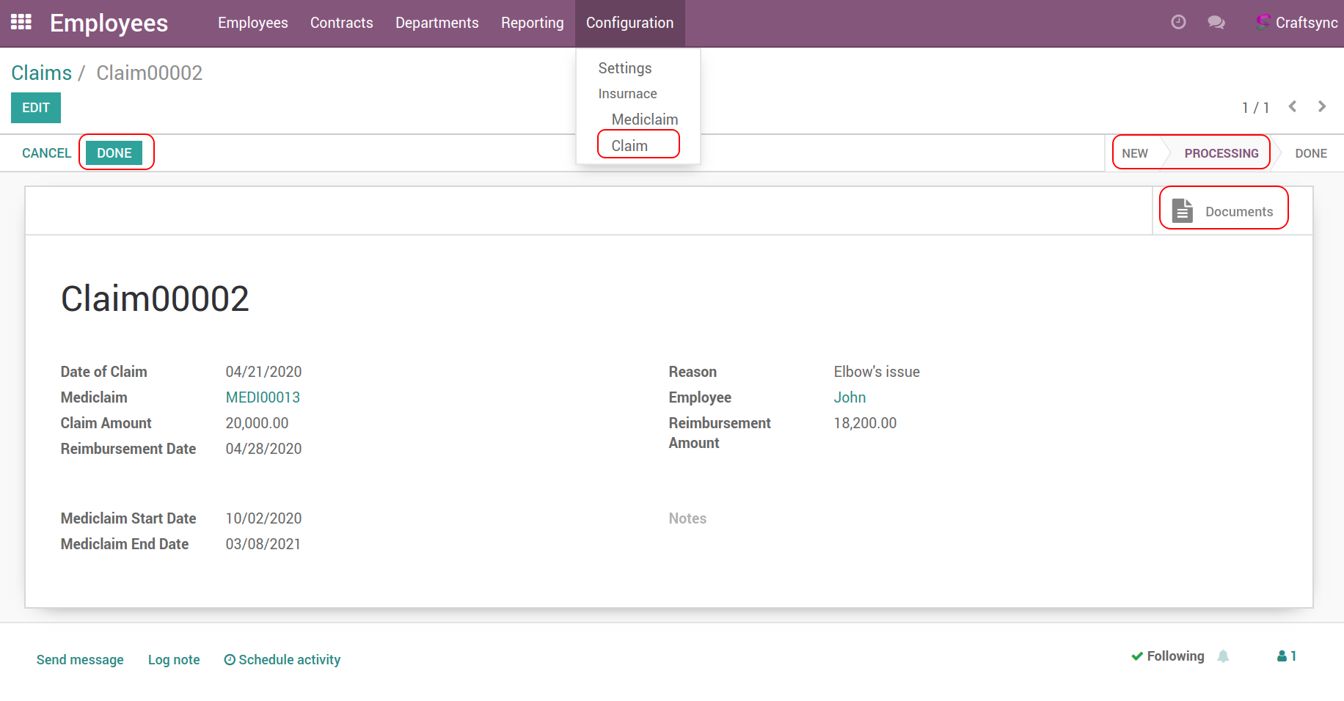
Task: Open the Reporting menu
Action: click(532, 23)
